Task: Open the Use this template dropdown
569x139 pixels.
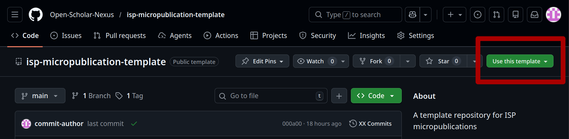Action: [x=520, y=61]
